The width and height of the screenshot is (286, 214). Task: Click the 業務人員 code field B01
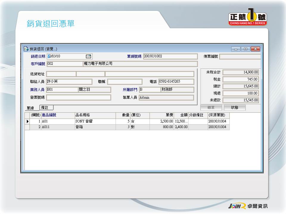pos(62,89)
